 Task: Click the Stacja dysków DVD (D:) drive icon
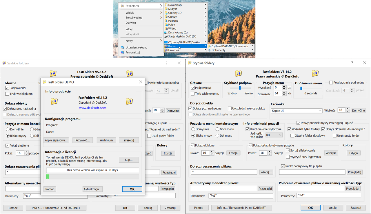(166, 36)
